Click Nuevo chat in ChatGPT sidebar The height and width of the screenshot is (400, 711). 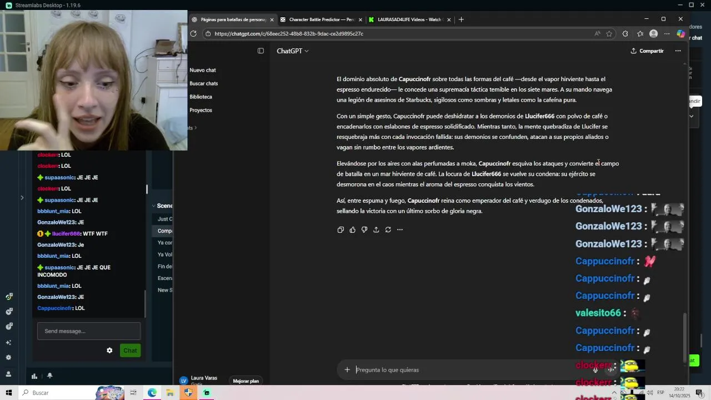pyautogui.click(x=203, y=70)
